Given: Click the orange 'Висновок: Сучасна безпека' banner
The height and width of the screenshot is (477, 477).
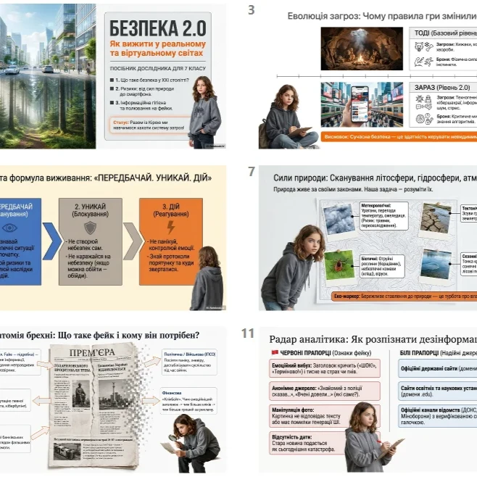Looking at the screenshot, I should point(399,137).
